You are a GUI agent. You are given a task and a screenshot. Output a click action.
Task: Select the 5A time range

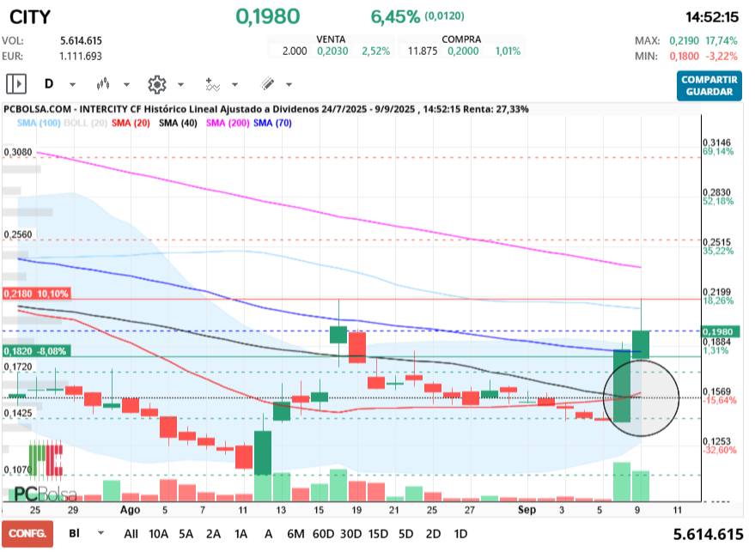[186, 534]
